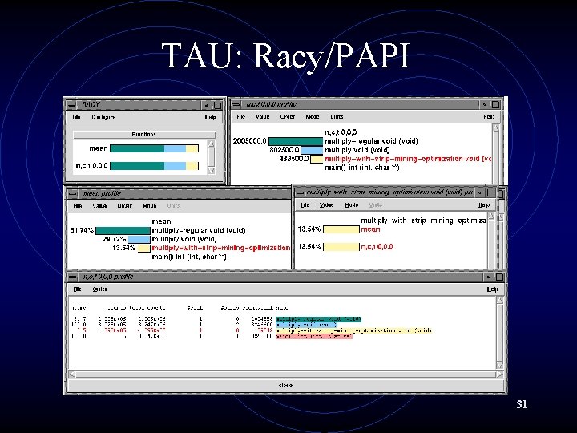
Task: Open Configure menu in RACY window
Action: coord(103,117)
